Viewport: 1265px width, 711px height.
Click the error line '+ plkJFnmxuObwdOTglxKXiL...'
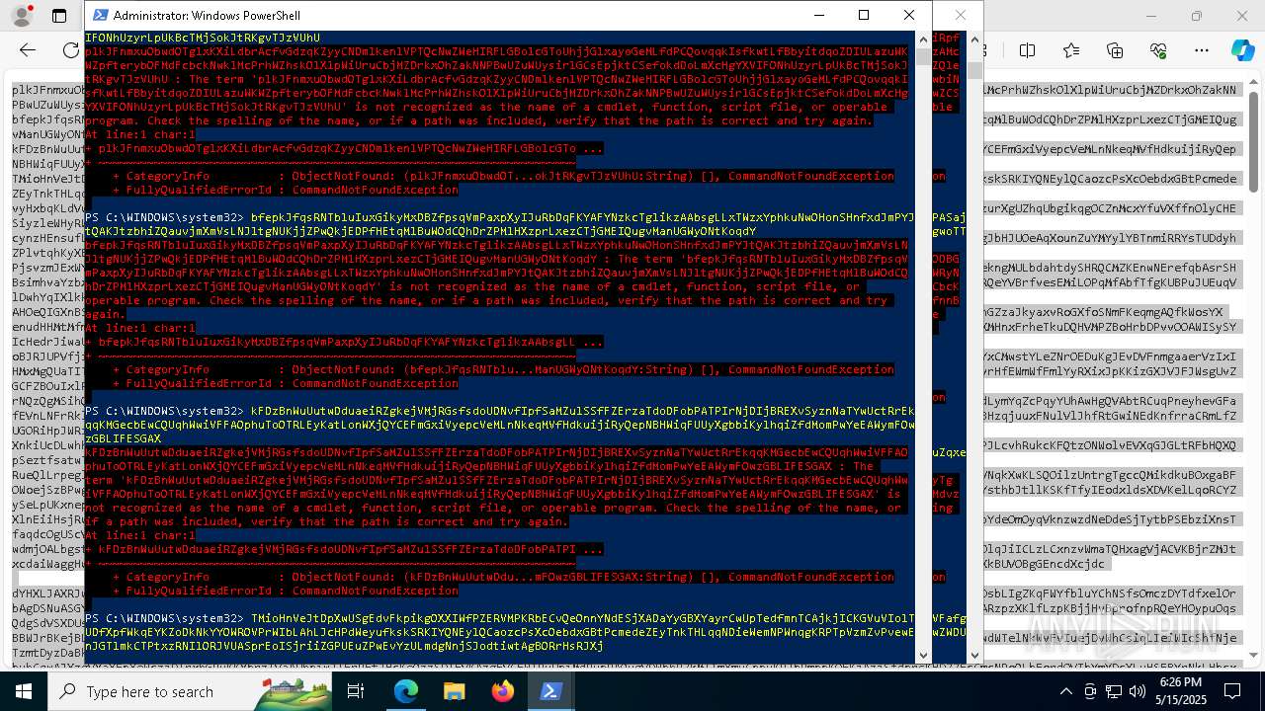click(x=344, y=148)
